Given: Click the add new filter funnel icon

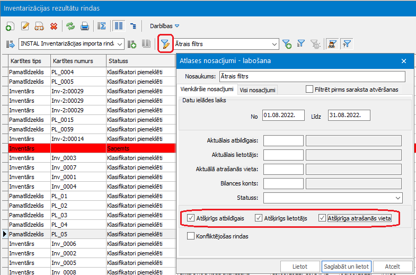Looking at the screenshot, I should coord(287,44).
